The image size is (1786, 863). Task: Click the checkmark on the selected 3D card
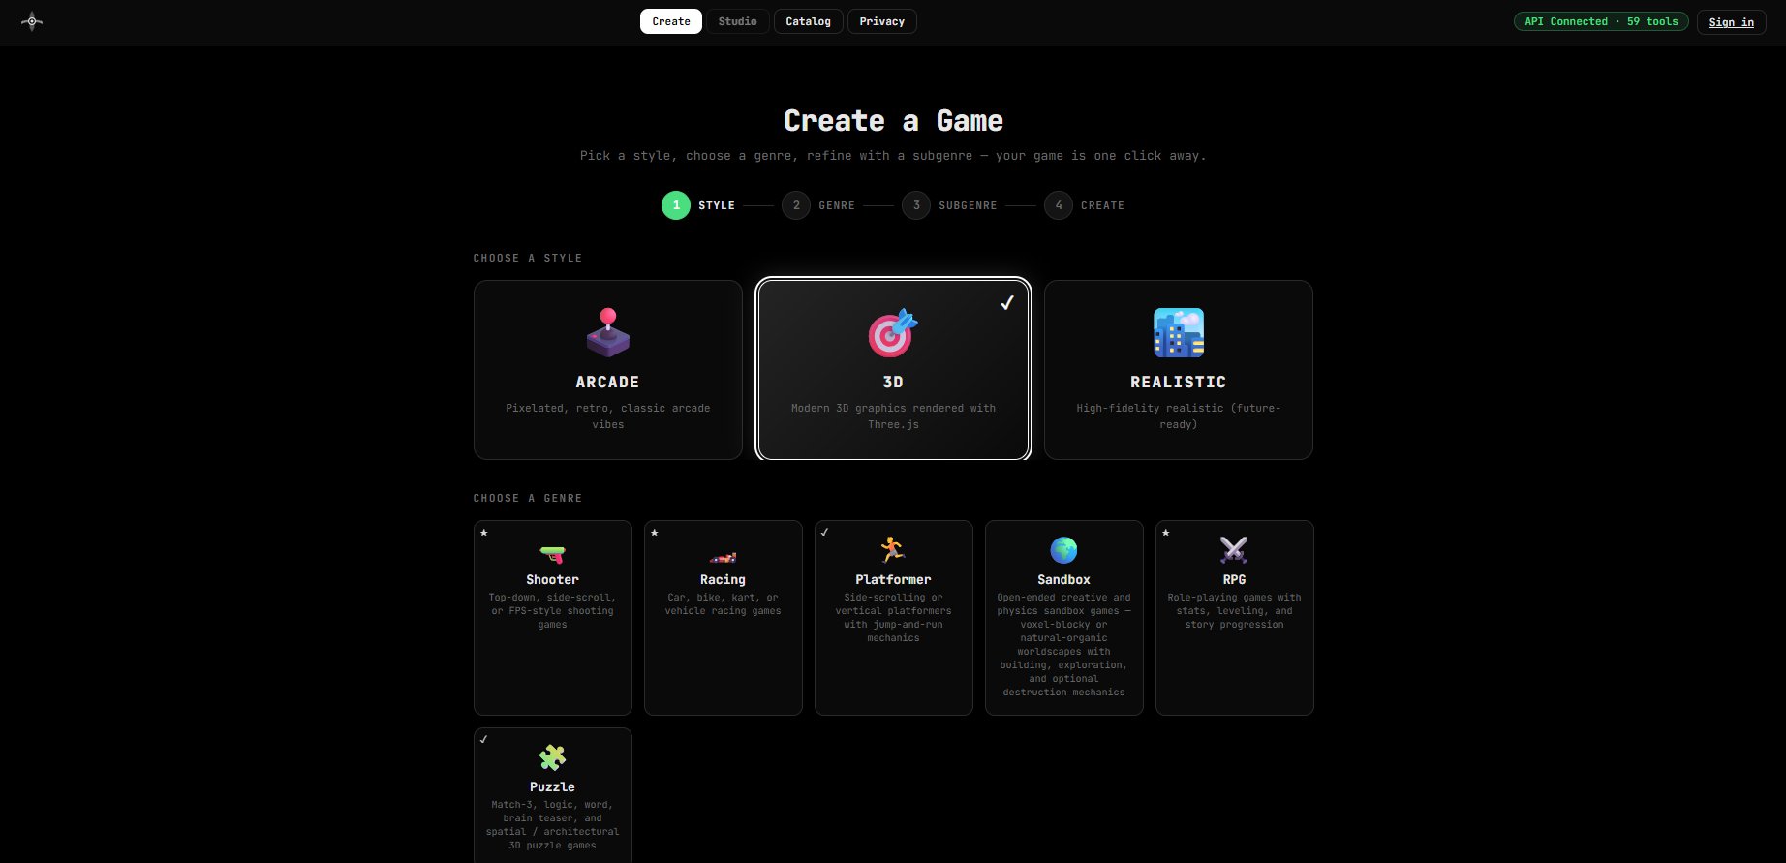(1007, 303)
